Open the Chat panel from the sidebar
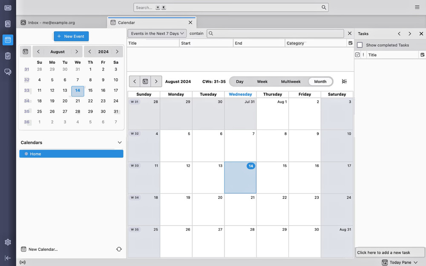The width and height of the screenshot is (426, 266). point(7,72)
